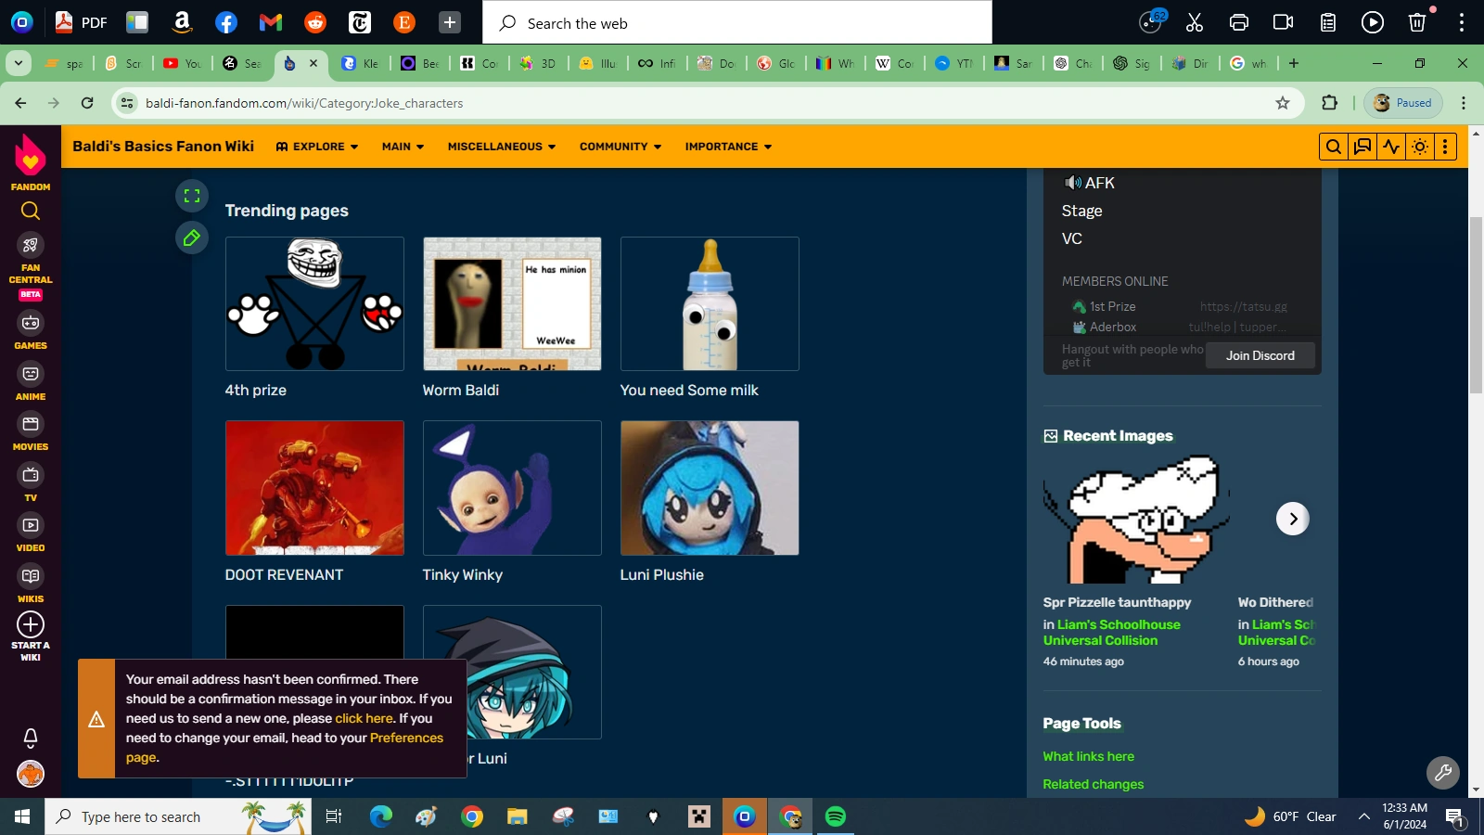Click the scissors snipping icon

[x=1195, y=22]
